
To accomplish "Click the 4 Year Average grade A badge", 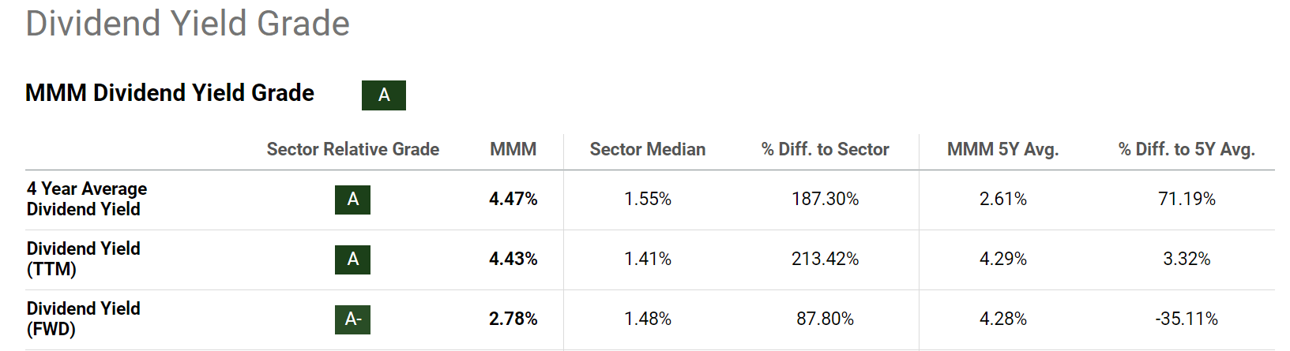I will coord(352,200).
